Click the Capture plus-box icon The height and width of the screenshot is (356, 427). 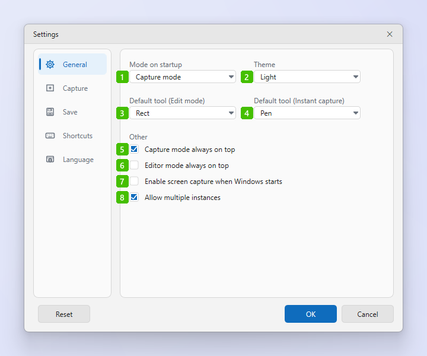50,88
